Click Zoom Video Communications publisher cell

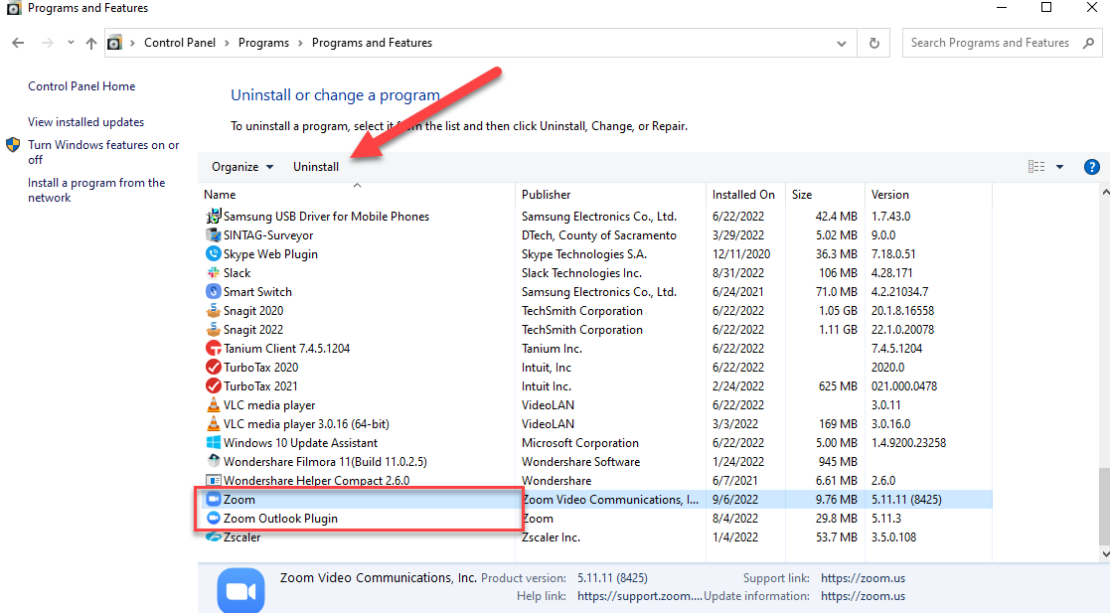tap(610, 499)
